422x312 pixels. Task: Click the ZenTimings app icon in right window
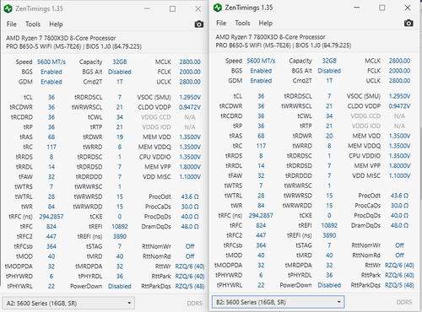click(x=218, y=8)
